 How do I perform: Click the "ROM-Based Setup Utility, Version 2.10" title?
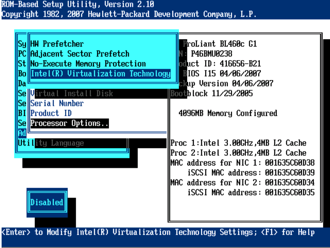tap(78, 4)
